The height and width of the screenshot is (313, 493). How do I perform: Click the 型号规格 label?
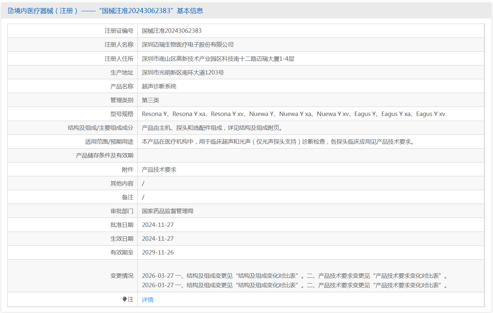122,114
